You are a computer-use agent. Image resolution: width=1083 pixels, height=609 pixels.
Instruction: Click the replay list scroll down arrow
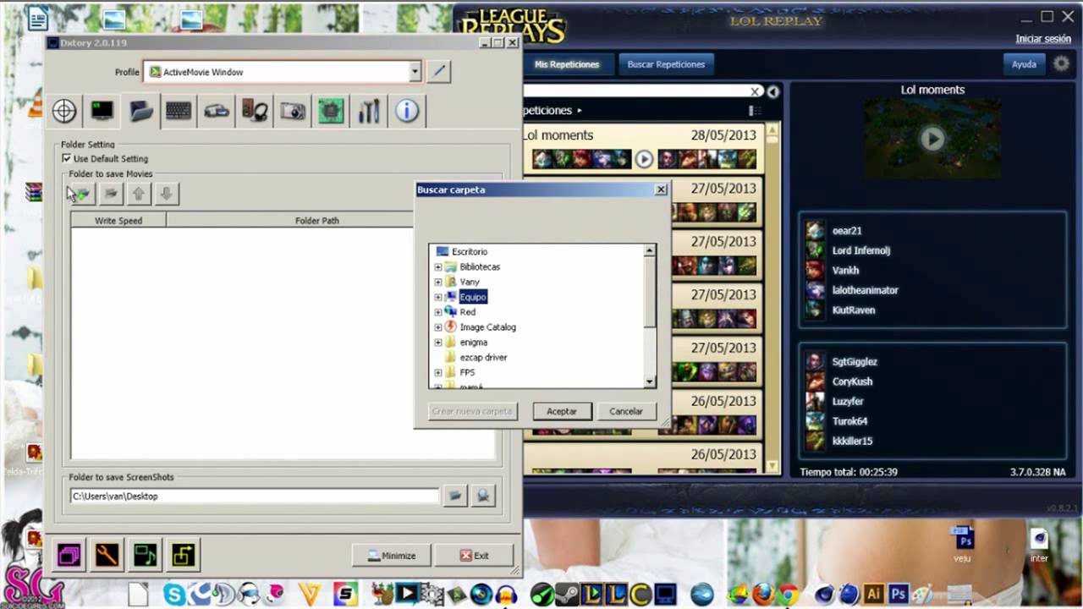pos(772,466)
